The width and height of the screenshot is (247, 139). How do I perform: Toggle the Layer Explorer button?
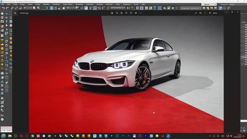coord(142,8)
